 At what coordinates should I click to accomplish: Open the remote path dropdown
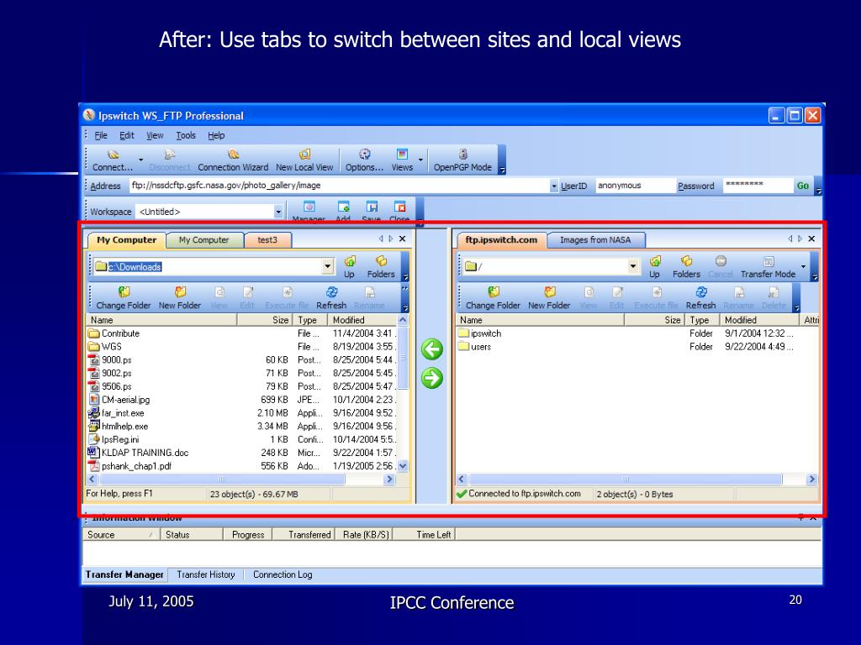coord(633,266)
